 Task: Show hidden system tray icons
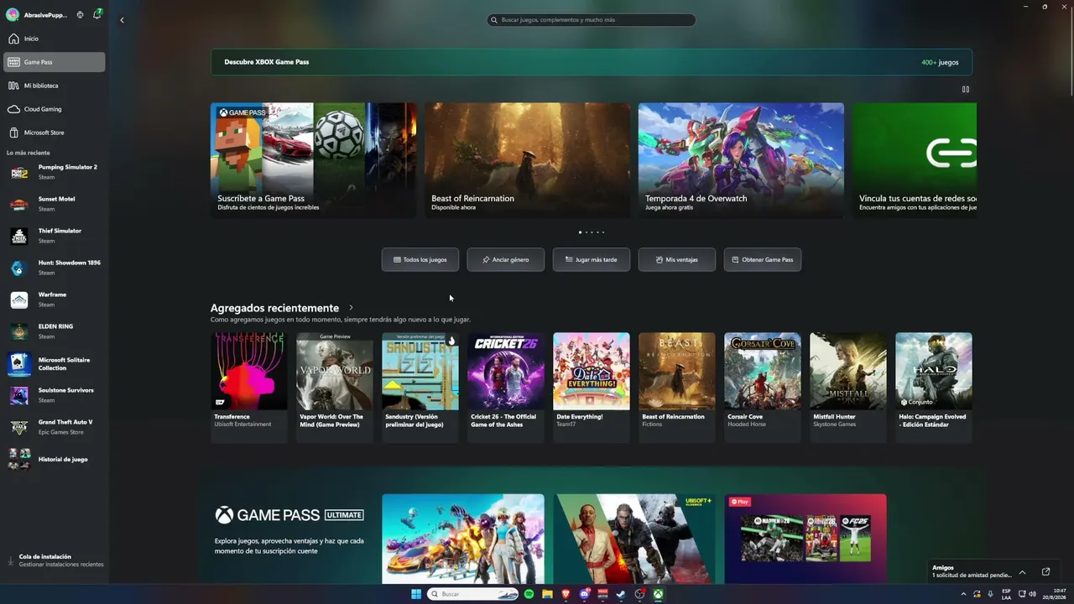coord(963,594)
